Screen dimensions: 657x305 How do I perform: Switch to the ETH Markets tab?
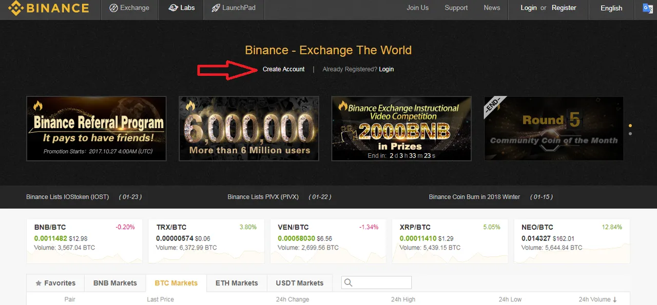tap(237, 283)
